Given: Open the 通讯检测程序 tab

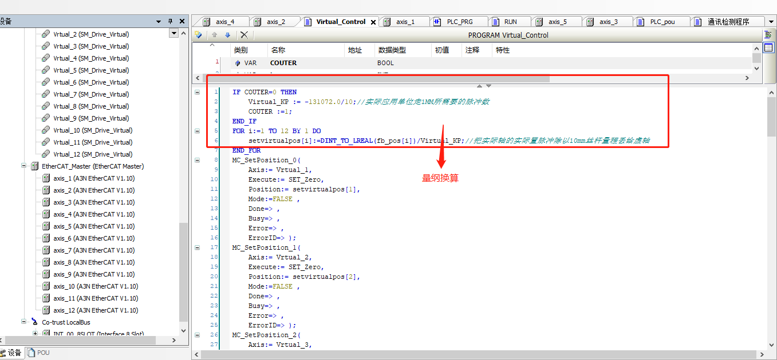Looking at the screenshot, I should 728,22.
